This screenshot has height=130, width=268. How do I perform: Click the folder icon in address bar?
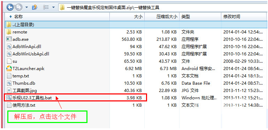pos(62,8)
